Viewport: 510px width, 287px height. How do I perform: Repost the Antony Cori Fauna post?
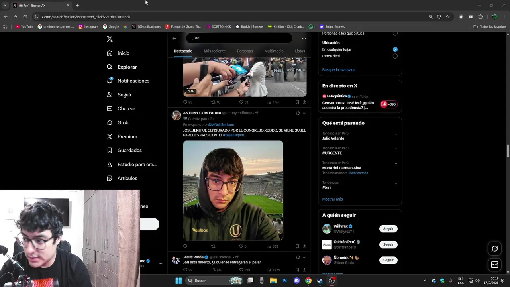213,246
